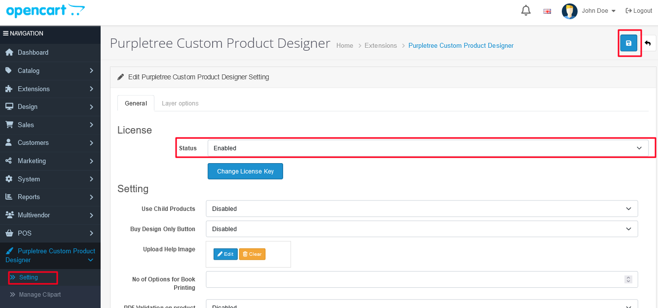Click the Clear button for help image
Screen dimensions: 658x308
pyautogui.click(x=252, y=254)
